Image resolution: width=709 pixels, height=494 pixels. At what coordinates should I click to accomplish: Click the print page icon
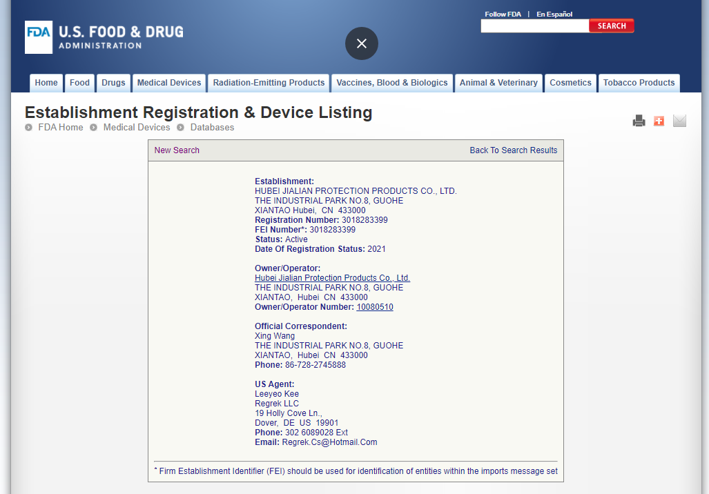(x=639, y=121)
